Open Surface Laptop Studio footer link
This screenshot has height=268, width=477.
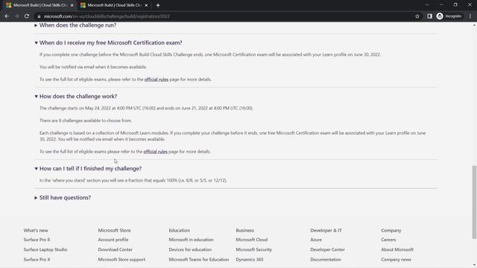(45, 249)
